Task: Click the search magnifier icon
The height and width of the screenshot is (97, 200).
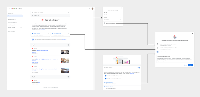Action: pos(32,12)
